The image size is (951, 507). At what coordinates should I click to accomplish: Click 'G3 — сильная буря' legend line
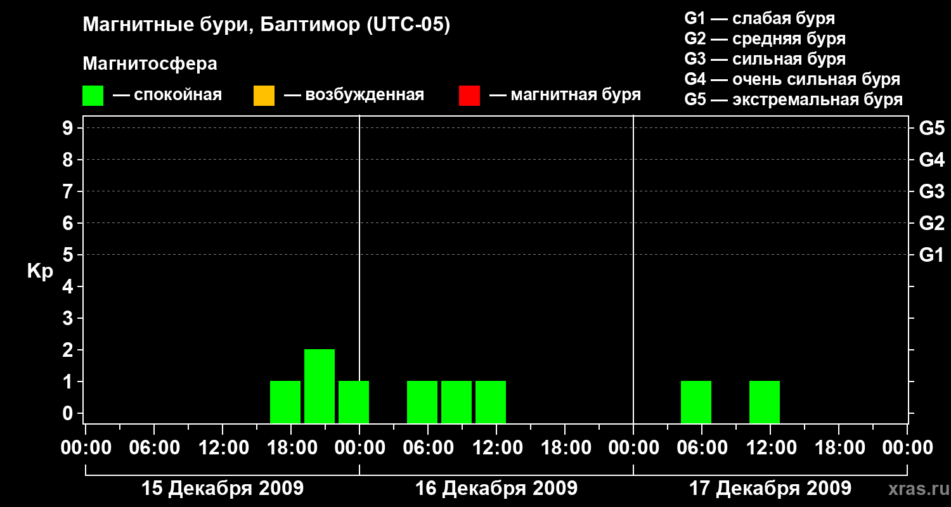[765, 59]
